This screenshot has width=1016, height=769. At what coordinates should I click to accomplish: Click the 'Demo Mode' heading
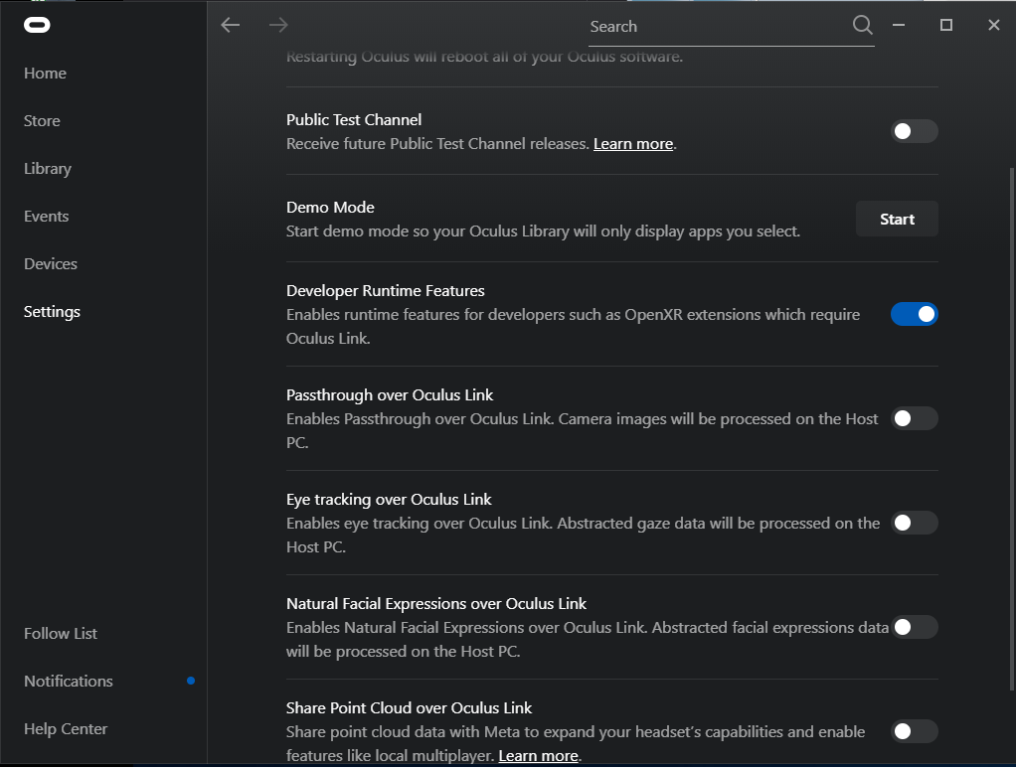click(330, 207)
